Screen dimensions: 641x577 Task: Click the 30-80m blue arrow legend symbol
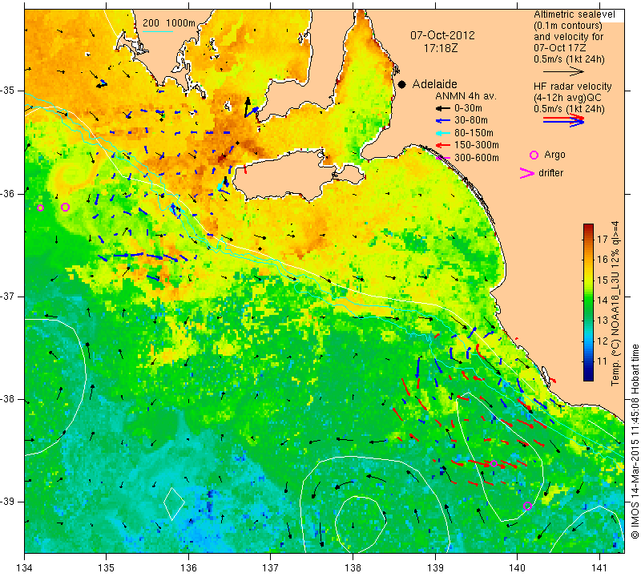click(x=442, y=121)
